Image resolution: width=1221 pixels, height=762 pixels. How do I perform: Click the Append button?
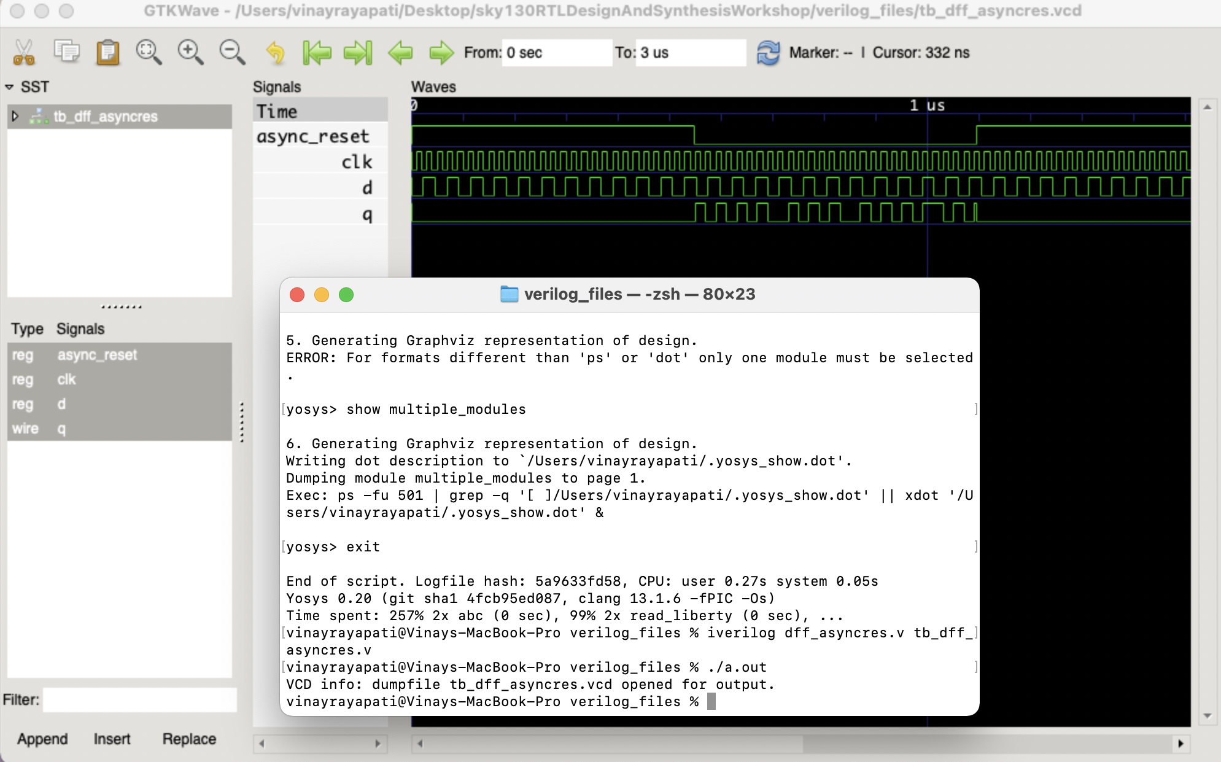(x=41, y=739)
